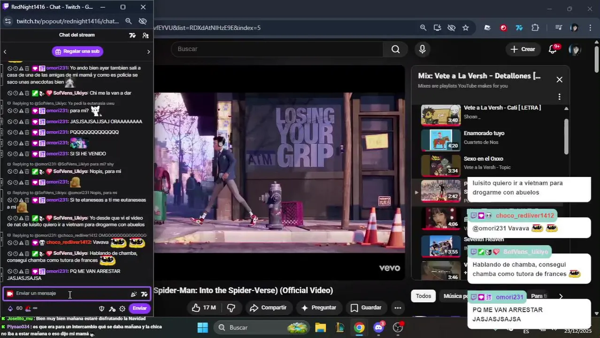Search with YouTube magnifier button

point(396,49)
